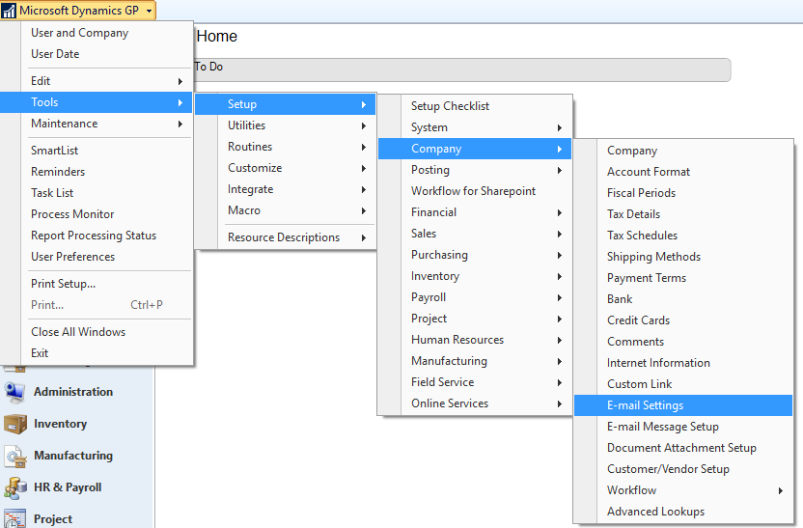Click the To Do section header
Image resolution: width=803 pixels, height=528 pixels.
pos(462,69)
